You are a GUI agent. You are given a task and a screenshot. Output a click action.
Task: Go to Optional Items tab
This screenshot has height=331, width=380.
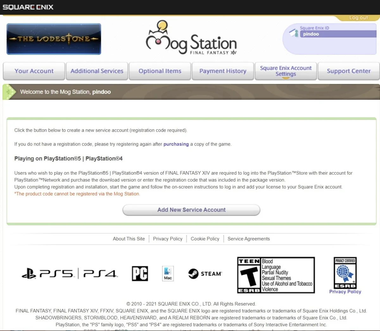click(160, 71)
